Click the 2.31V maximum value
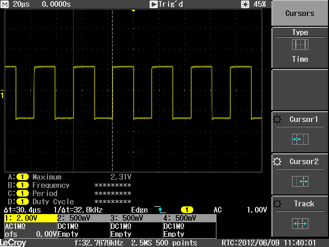The width and height of the screenshot is (329, 247). [x=121, y=177]
